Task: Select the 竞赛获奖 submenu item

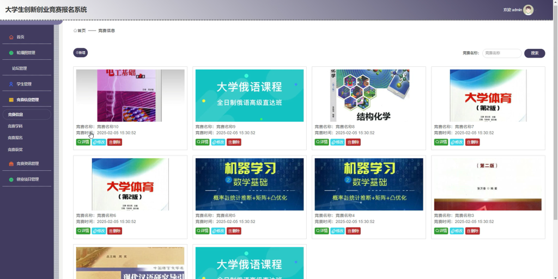Action: (x=15, y=150)
